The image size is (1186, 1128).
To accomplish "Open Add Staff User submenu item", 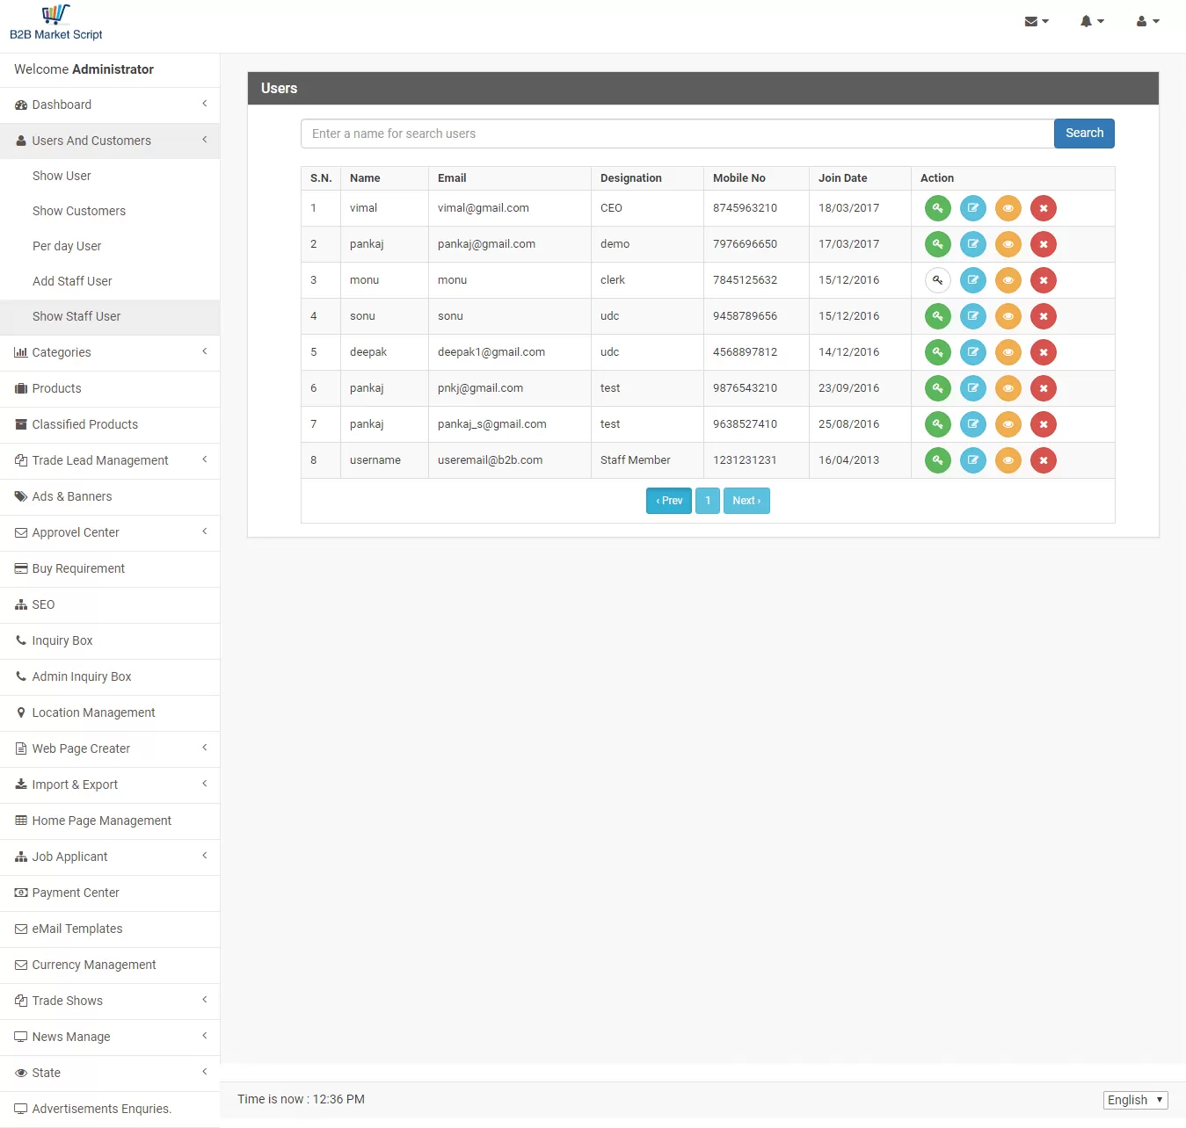I will 110,281.
